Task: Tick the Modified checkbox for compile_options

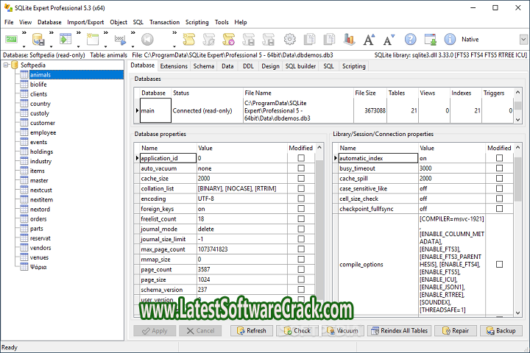Action: pyautogui.click(x=499, y=264)
